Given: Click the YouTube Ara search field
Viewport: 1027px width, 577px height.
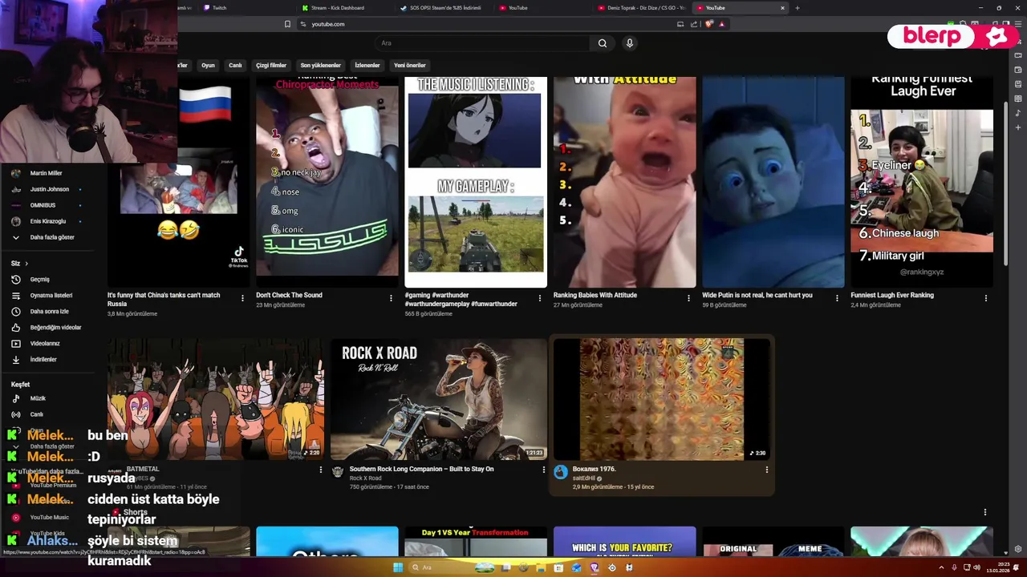Looking at the screenshot, I should tap(482, 43).
